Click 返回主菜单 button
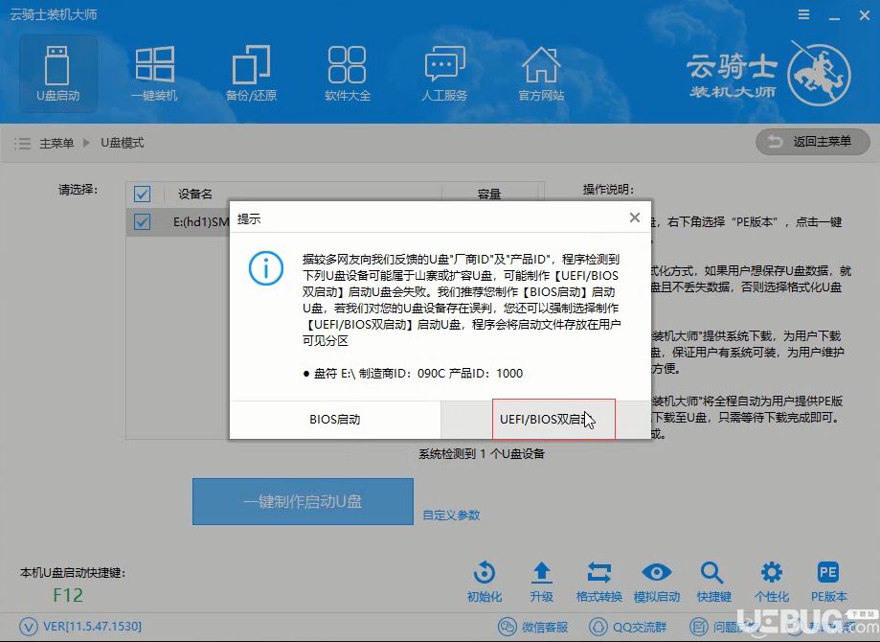 812,142
